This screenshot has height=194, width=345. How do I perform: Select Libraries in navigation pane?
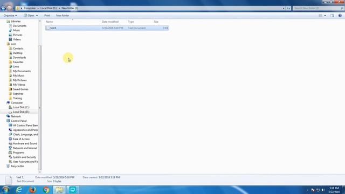pos(16,22)
